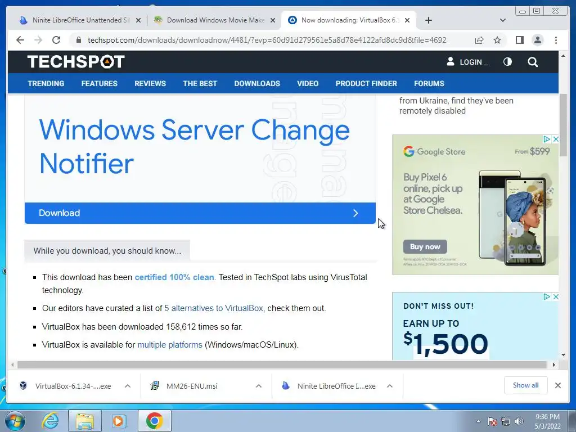
Task: Click the TechSpot logo
Action: pyautogui.click(x=76, y=62)
